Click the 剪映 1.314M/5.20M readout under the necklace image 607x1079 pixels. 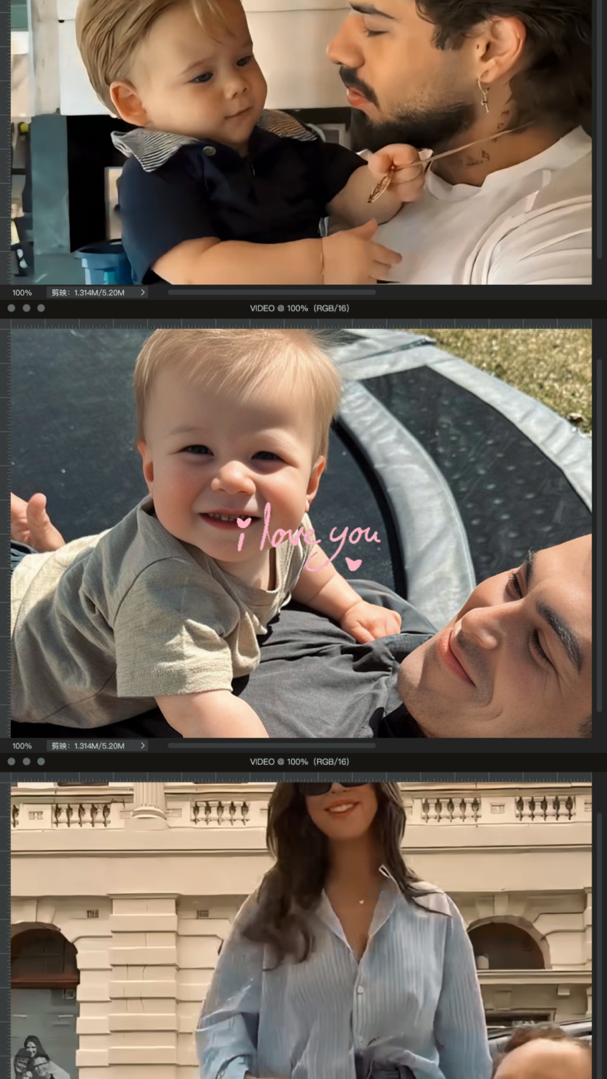87,292
